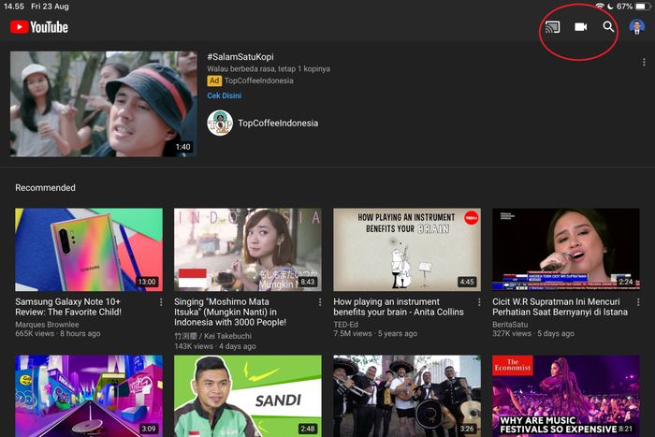Open BeritaSatu channel name
Viewport: 655px width, 437px height.
pos(510,325)
